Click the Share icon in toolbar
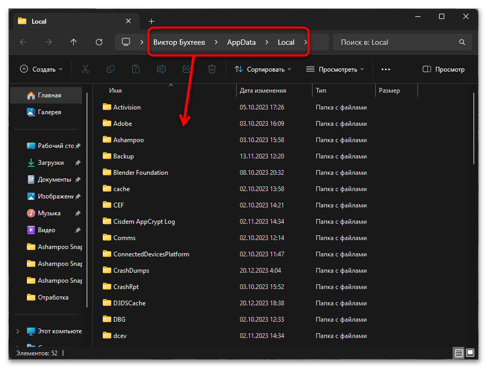Viewport: 487px width, 368px height. [187, 69]
